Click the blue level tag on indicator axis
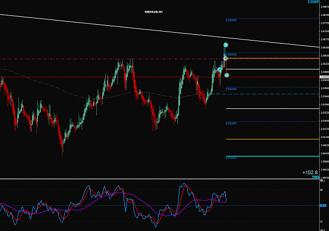This screenshot has width=329, height=231. pyautogui.click(x=323, y=206)
